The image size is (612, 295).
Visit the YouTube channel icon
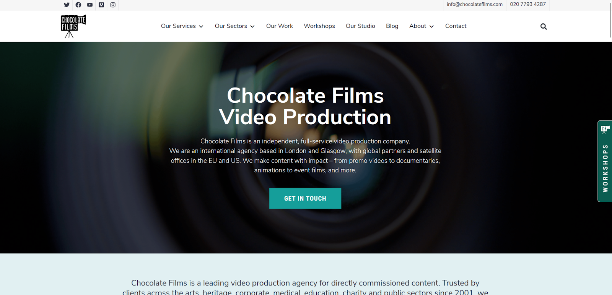click(x=90, y=5)
